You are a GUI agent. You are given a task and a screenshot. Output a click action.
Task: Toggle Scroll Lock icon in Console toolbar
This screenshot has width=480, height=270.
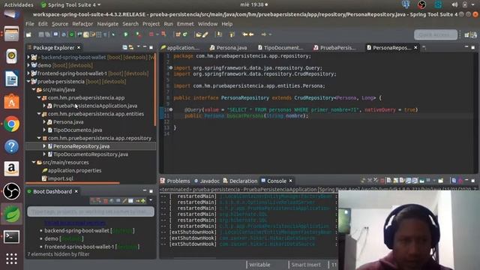[x=396, y=181]
